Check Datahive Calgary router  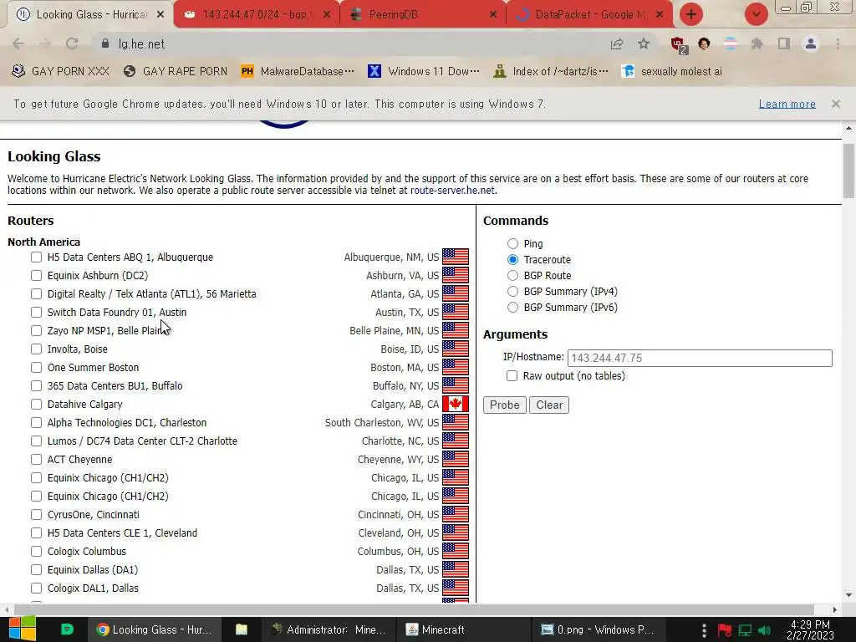(x=36, y=404)
